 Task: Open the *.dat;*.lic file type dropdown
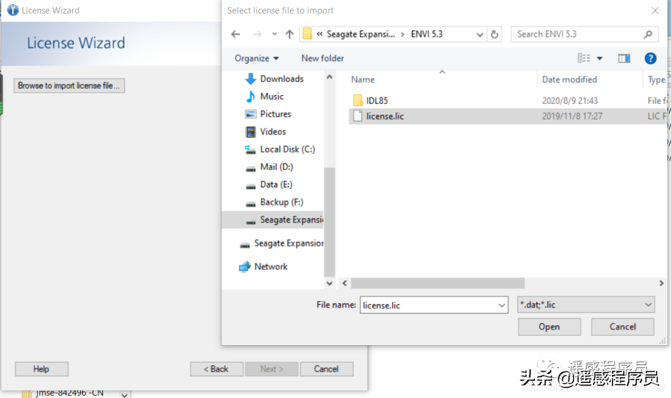[648, 305]
